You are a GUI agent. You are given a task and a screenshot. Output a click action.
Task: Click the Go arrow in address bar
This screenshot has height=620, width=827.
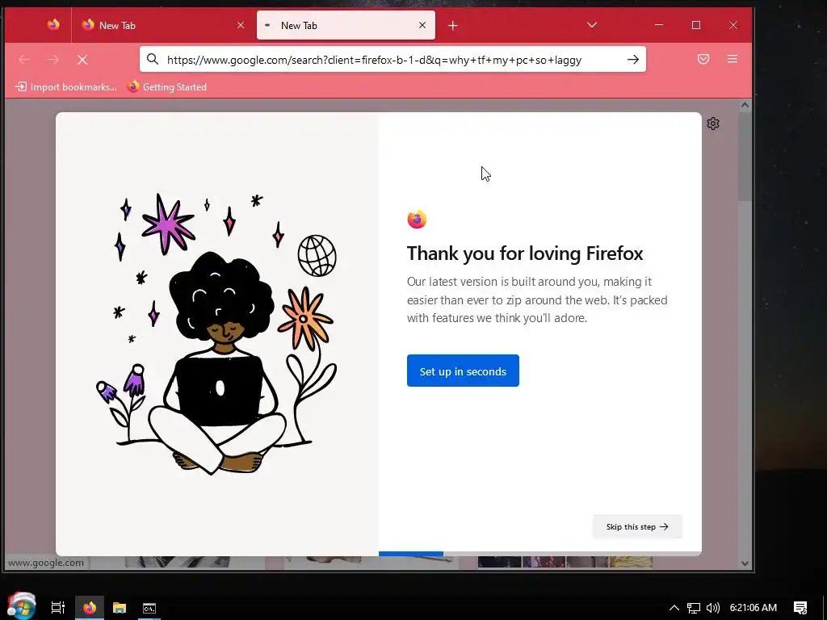tap(633, 60)
